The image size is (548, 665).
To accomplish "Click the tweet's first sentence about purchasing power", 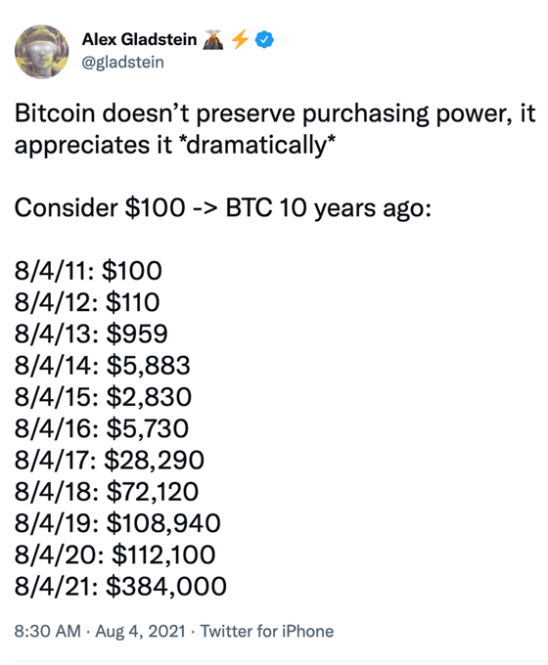I will pos(275,129).
